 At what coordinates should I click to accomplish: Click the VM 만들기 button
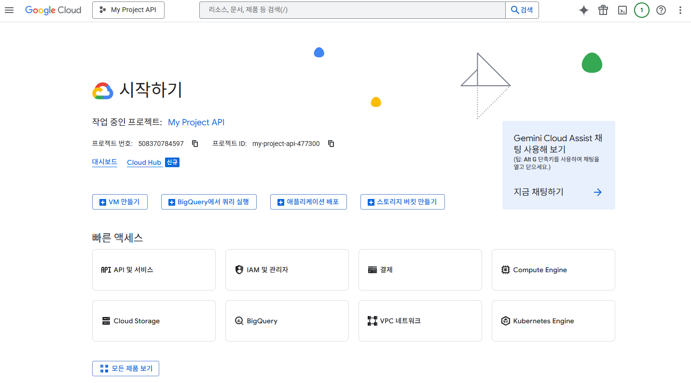pos(120,202)
